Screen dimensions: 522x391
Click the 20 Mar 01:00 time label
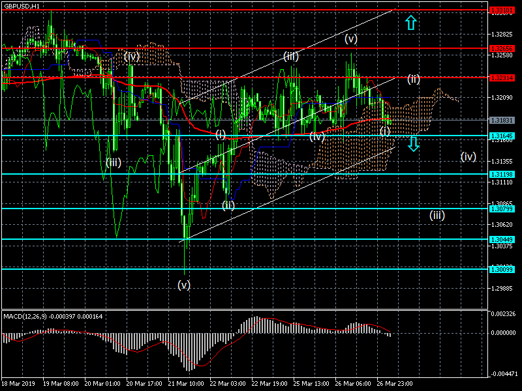(x=102, y=384)
